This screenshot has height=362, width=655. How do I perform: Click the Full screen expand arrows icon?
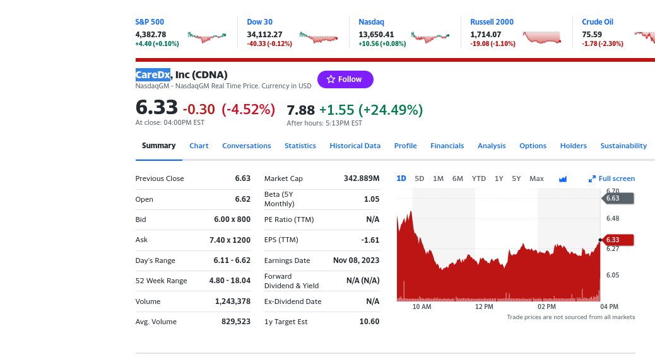592,178
